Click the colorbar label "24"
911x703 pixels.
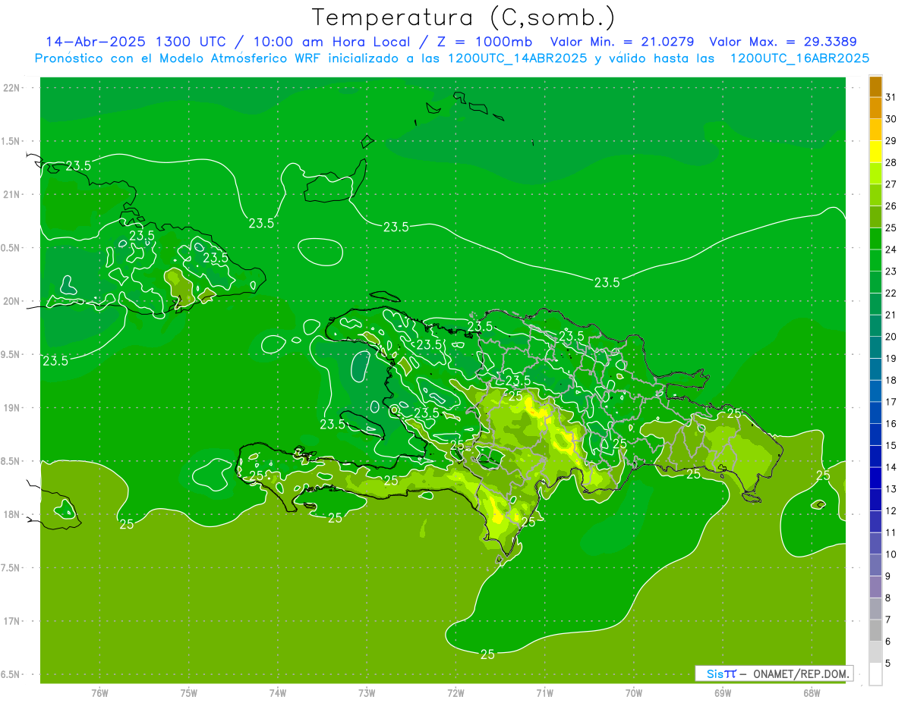coord(891,250)
